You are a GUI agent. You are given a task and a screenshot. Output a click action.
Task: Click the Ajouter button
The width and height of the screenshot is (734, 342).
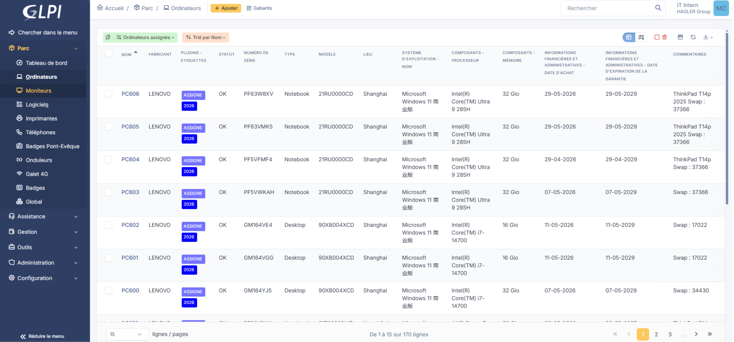[226, 8]
